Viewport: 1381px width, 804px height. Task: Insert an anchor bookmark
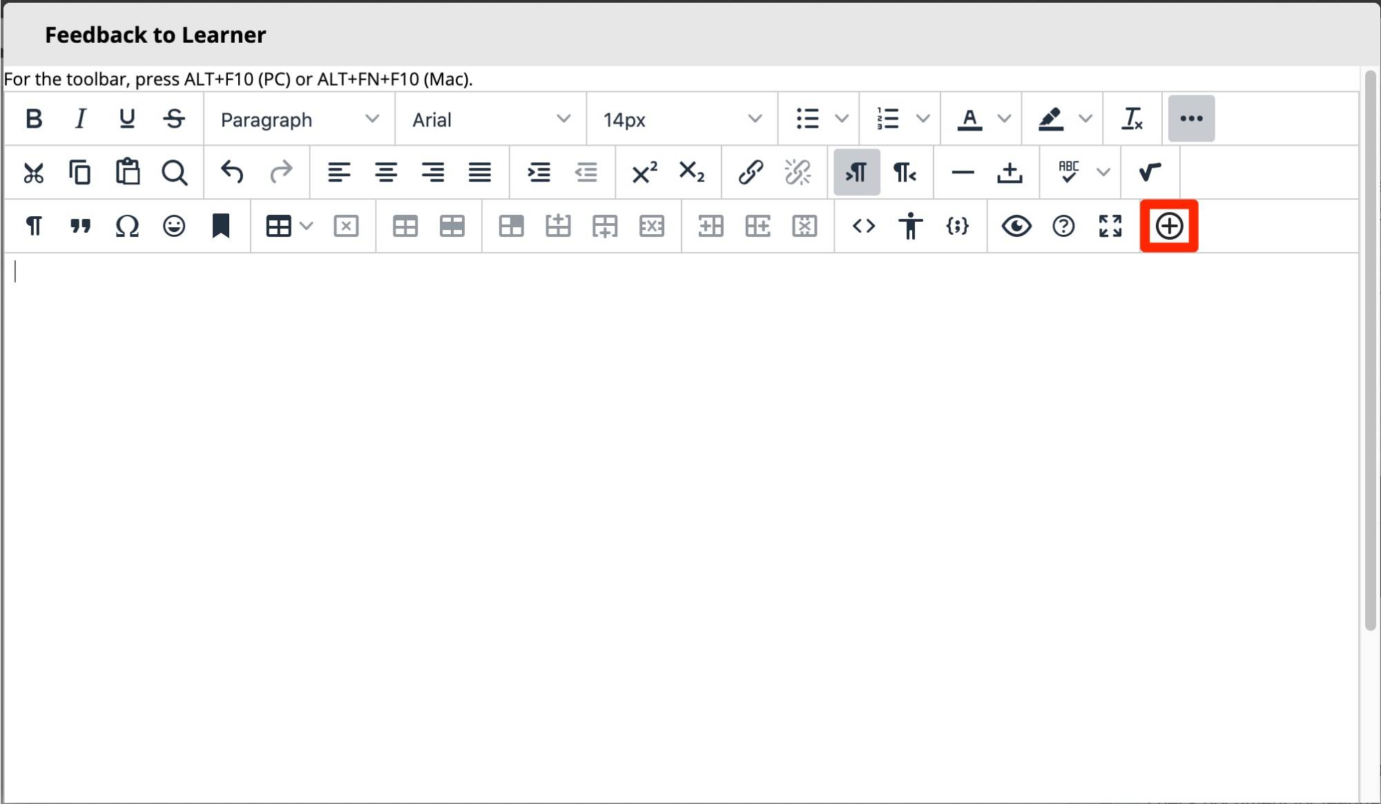point(220,226)
